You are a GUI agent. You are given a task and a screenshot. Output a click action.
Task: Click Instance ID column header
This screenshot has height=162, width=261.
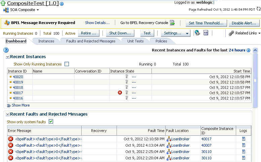click(19, 71)
